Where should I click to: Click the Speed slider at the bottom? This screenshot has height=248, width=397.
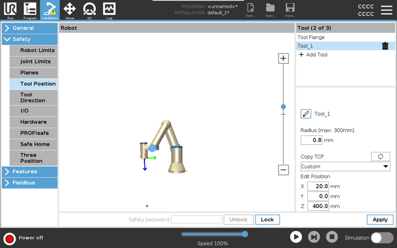214,234
